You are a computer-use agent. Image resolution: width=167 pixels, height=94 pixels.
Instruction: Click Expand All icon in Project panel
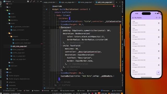[31, 1]
